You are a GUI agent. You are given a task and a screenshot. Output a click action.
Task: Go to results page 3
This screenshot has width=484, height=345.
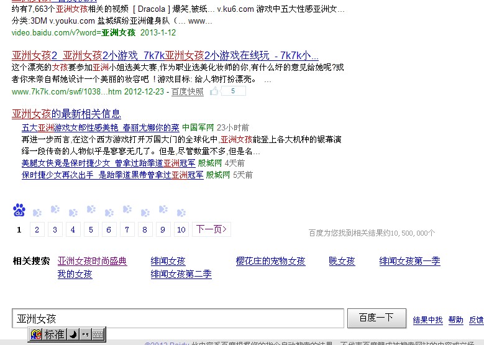click(55, 229)
